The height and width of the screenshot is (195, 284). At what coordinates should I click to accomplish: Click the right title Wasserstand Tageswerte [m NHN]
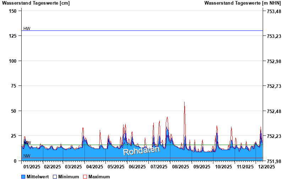pos(242,3)
